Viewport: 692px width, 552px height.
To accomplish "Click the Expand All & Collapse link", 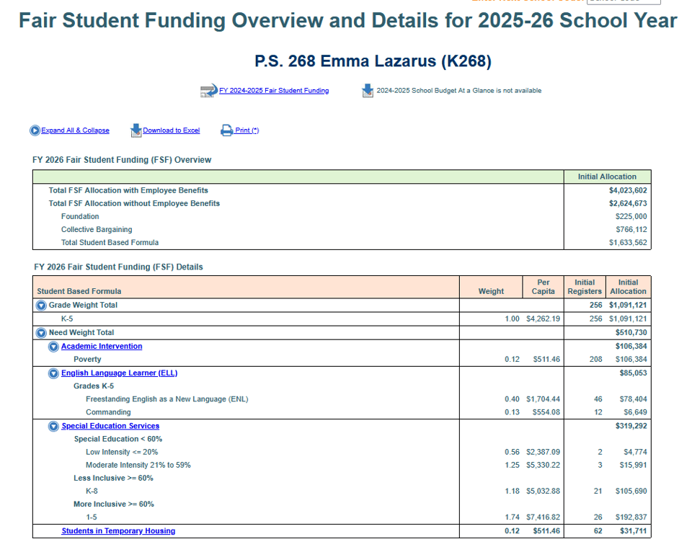I will [x=76, y=130].
